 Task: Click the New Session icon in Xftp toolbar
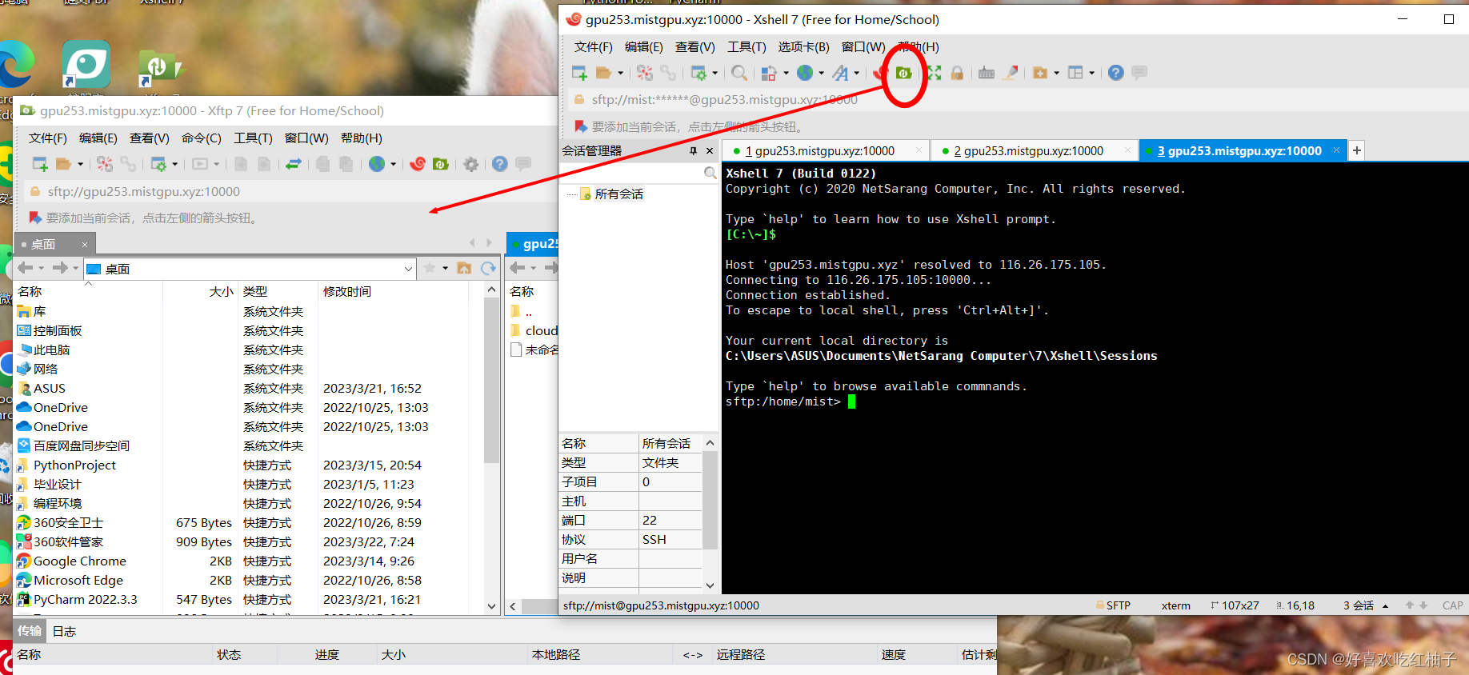[x=40, y=164]
